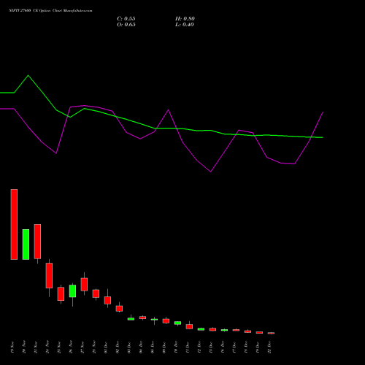Click the '26 Nov' date axis label
This screenshot has height=365, width=365.
[x=71, y=347]
